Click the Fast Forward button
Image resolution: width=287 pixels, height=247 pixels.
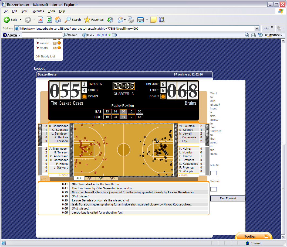tap(228, 198)
